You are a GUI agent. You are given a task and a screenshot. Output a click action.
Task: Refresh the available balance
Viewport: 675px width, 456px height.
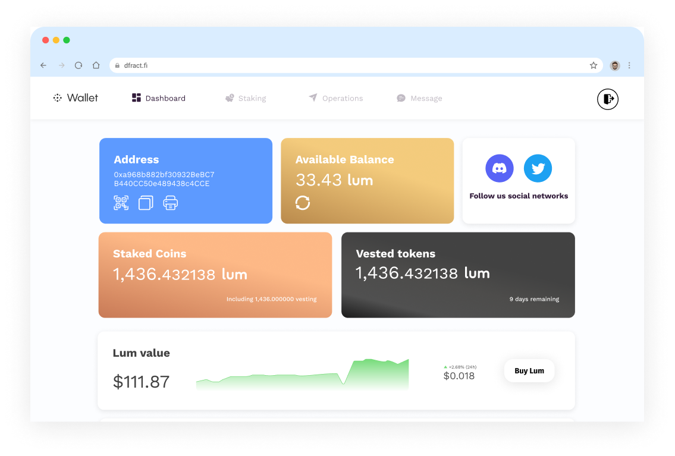[303, 203]
